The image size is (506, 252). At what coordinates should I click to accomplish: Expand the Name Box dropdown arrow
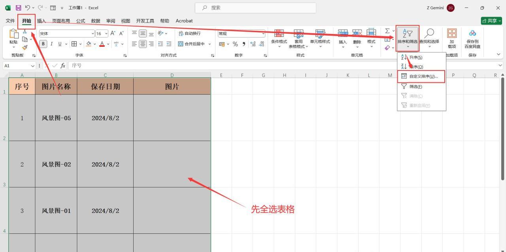(32, 66)
